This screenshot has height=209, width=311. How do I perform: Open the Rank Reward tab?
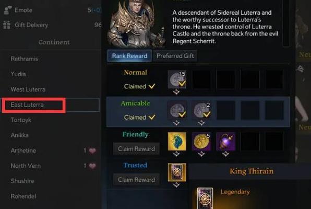tap(129, 56)
